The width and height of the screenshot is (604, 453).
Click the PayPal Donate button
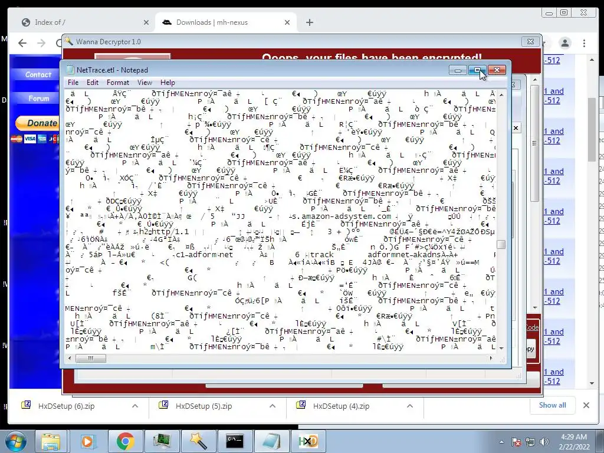(x=38, y=123)
